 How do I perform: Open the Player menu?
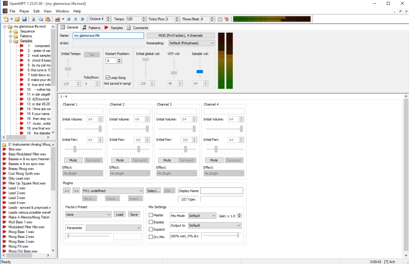click(x=24, y=11)
